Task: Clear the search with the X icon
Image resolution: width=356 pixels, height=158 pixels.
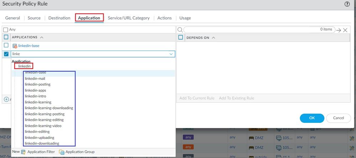Action: (345, 30)
